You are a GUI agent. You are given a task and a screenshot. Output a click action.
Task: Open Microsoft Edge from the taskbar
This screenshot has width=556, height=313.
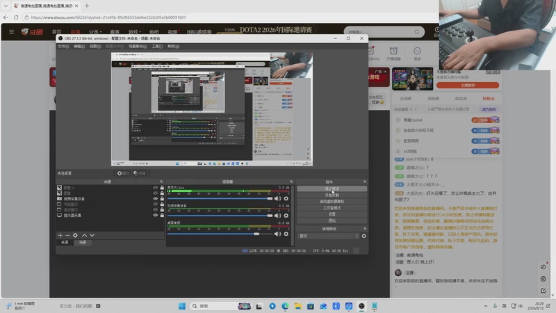click(285, 306)
